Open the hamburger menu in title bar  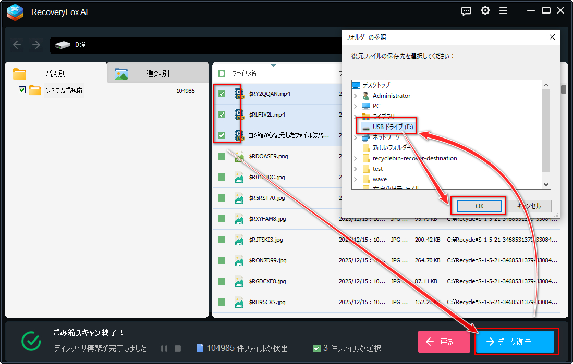coord(503,11)
